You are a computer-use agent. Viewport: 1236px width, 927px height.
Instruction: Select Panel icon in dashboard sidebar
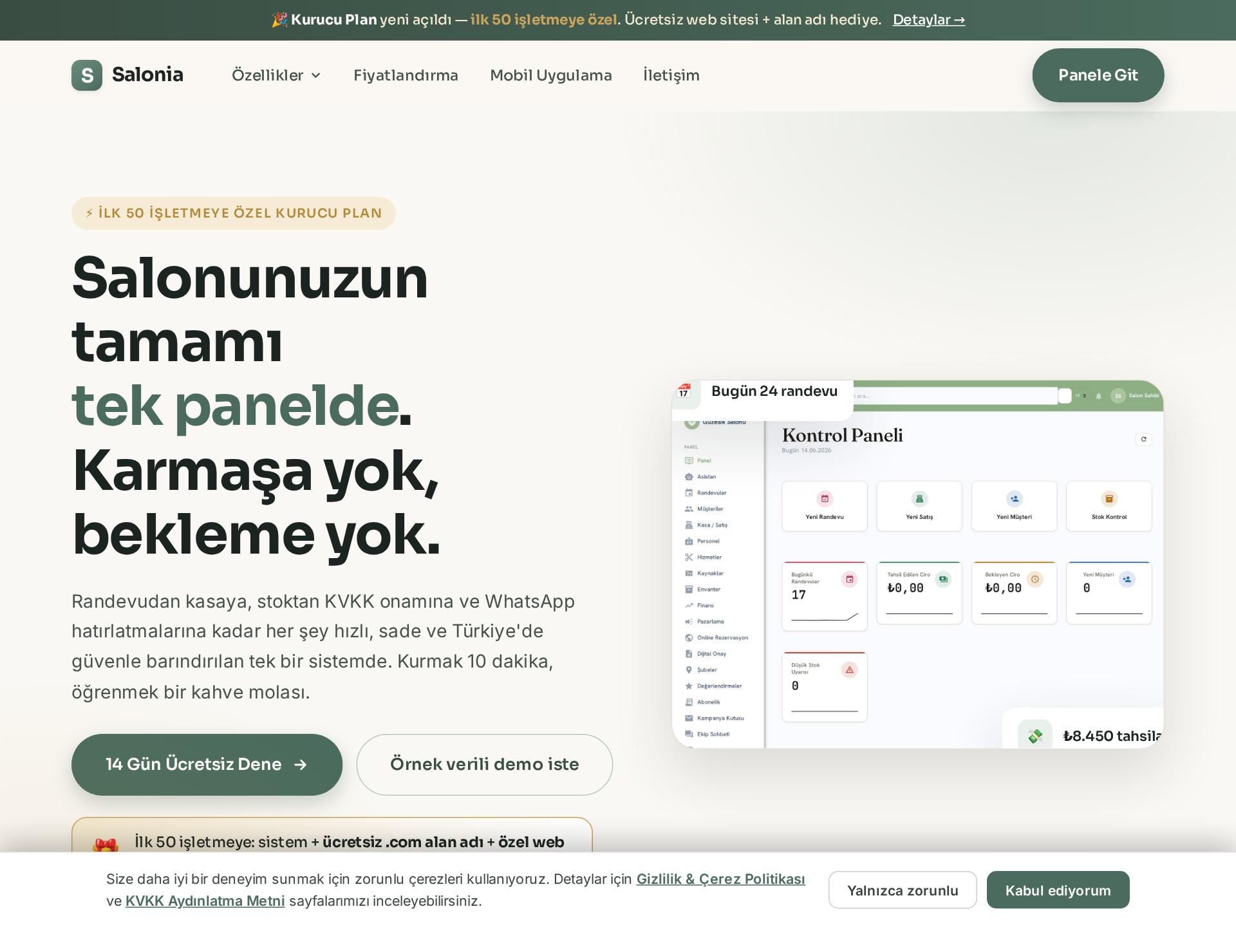point(689,461)
